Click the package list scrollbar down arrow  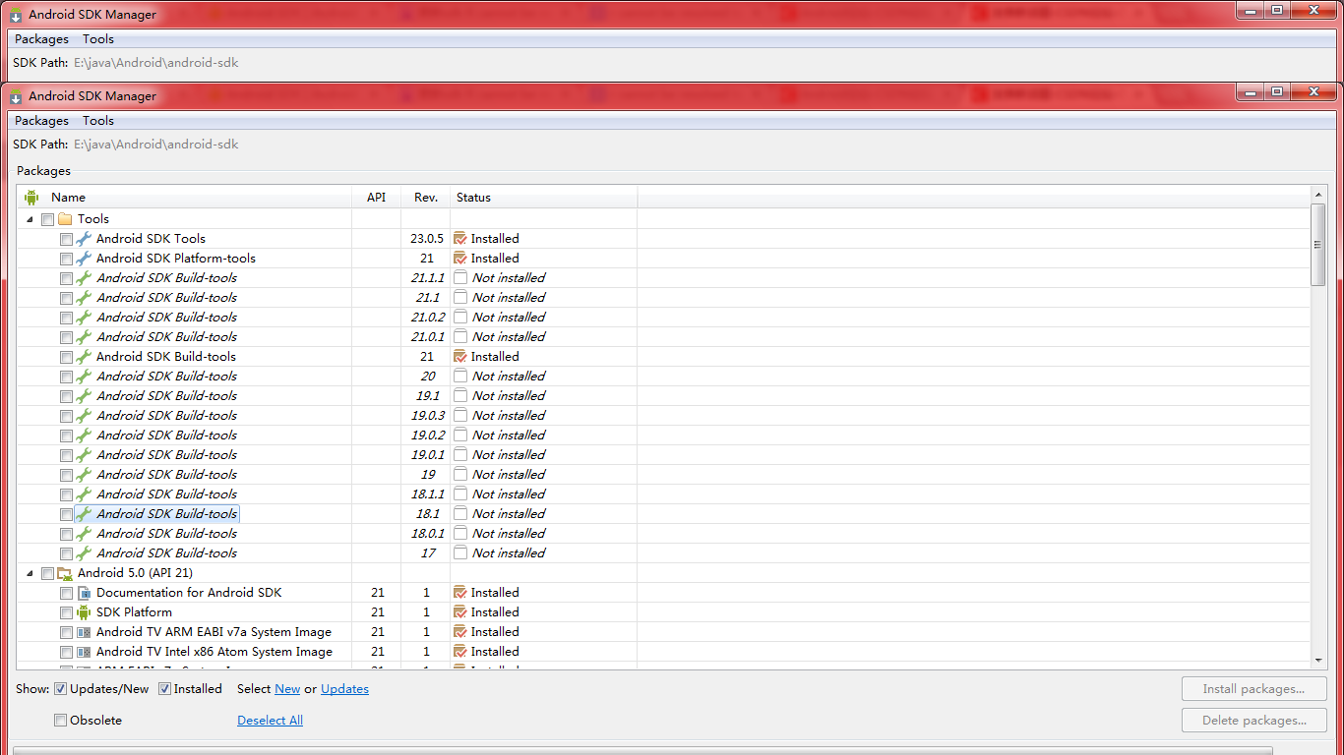(1318, 661)
